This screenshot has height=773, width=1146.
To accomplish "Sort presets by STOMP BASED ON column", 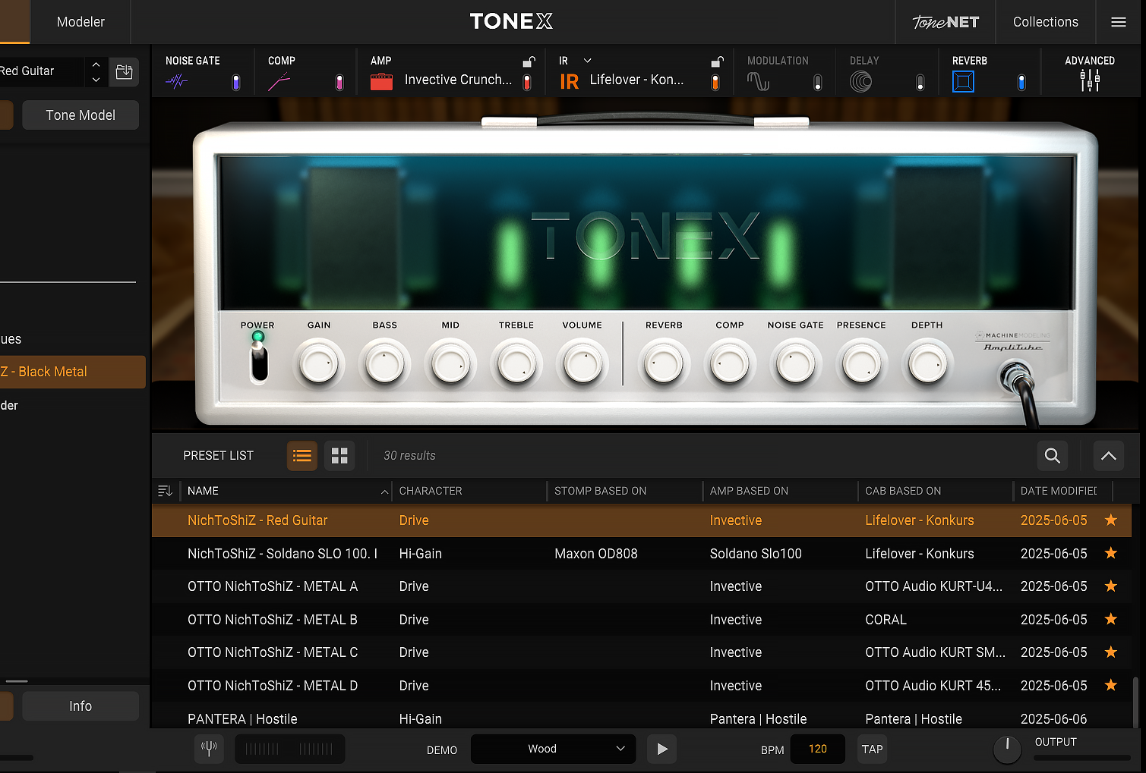I will click(x=624, y=491).
